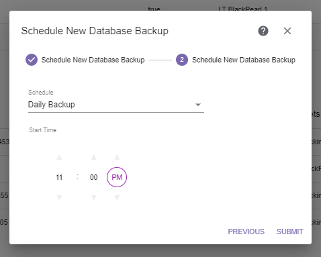Decrease the hour with the down arrow

pyautogui.click(x=59, y=197)
